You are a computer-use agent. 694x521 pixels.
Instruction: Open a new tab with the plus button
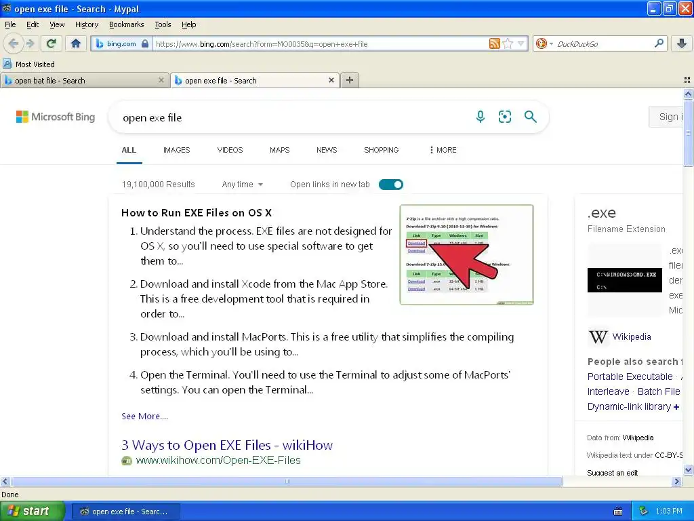(x=350, y=80)
